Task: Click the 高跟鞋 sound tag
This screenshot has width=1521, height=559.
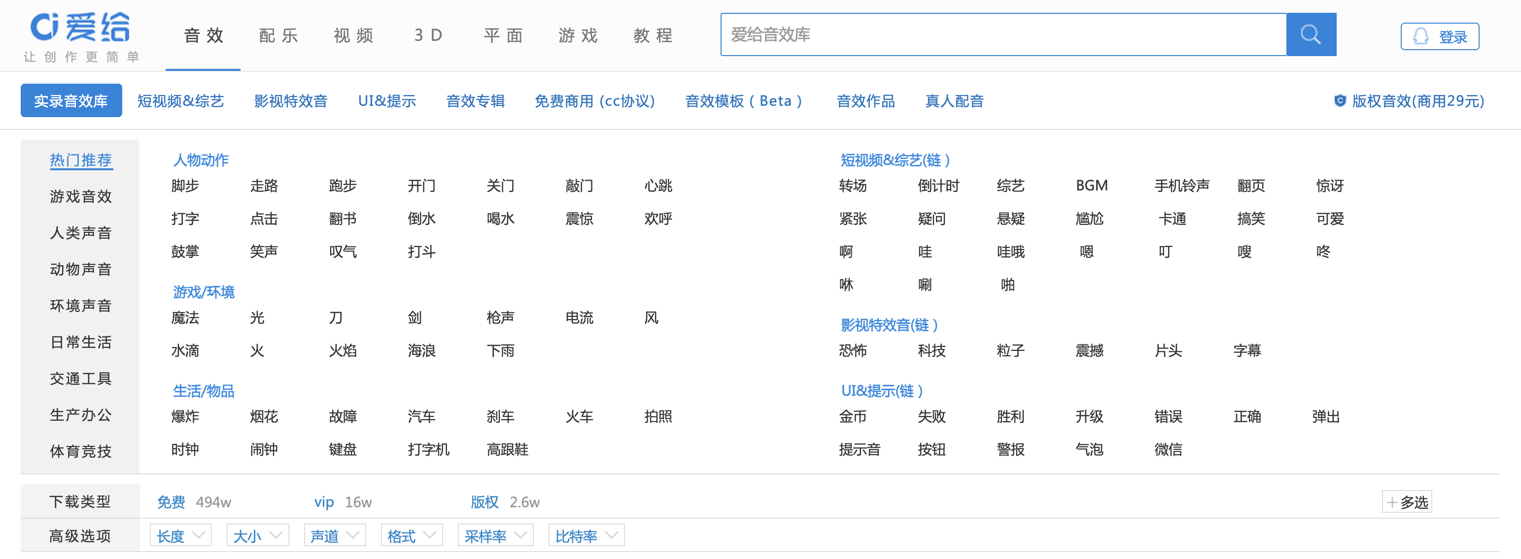Action: (507, 450)
